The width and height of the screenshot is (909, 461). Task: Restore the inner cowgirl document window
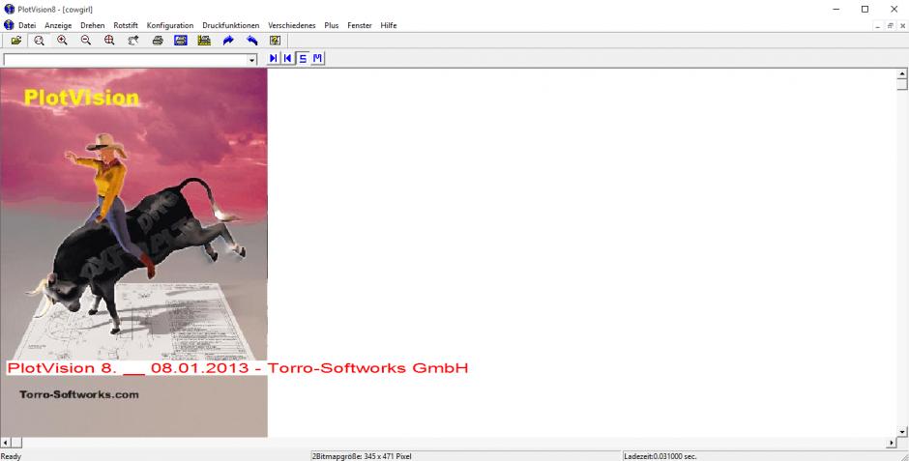click(891, 25)
